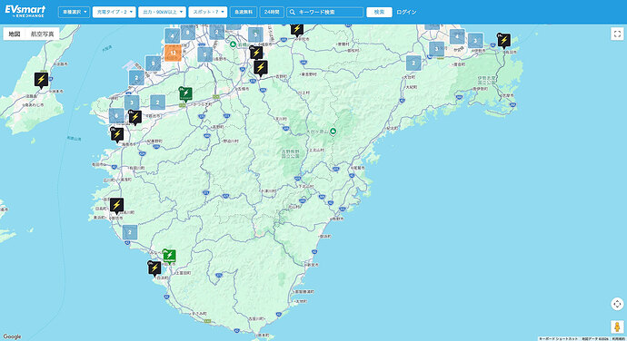Select black charger marker near 鳥羽市

pyautogui.click(x=503, y=41)
